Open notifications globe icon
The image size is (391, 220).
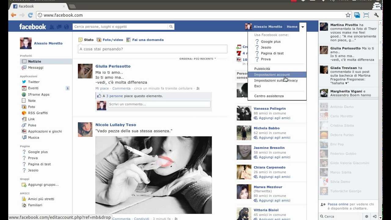67,27
